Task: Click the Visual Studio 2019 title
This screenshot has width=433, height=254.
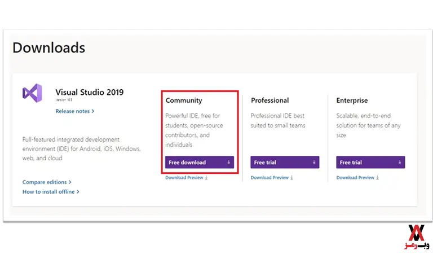Action: 90,92
